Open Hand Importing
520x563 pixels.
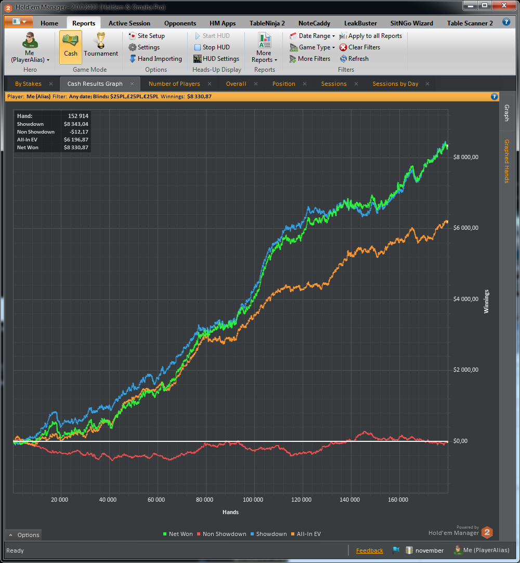[155, 59]
